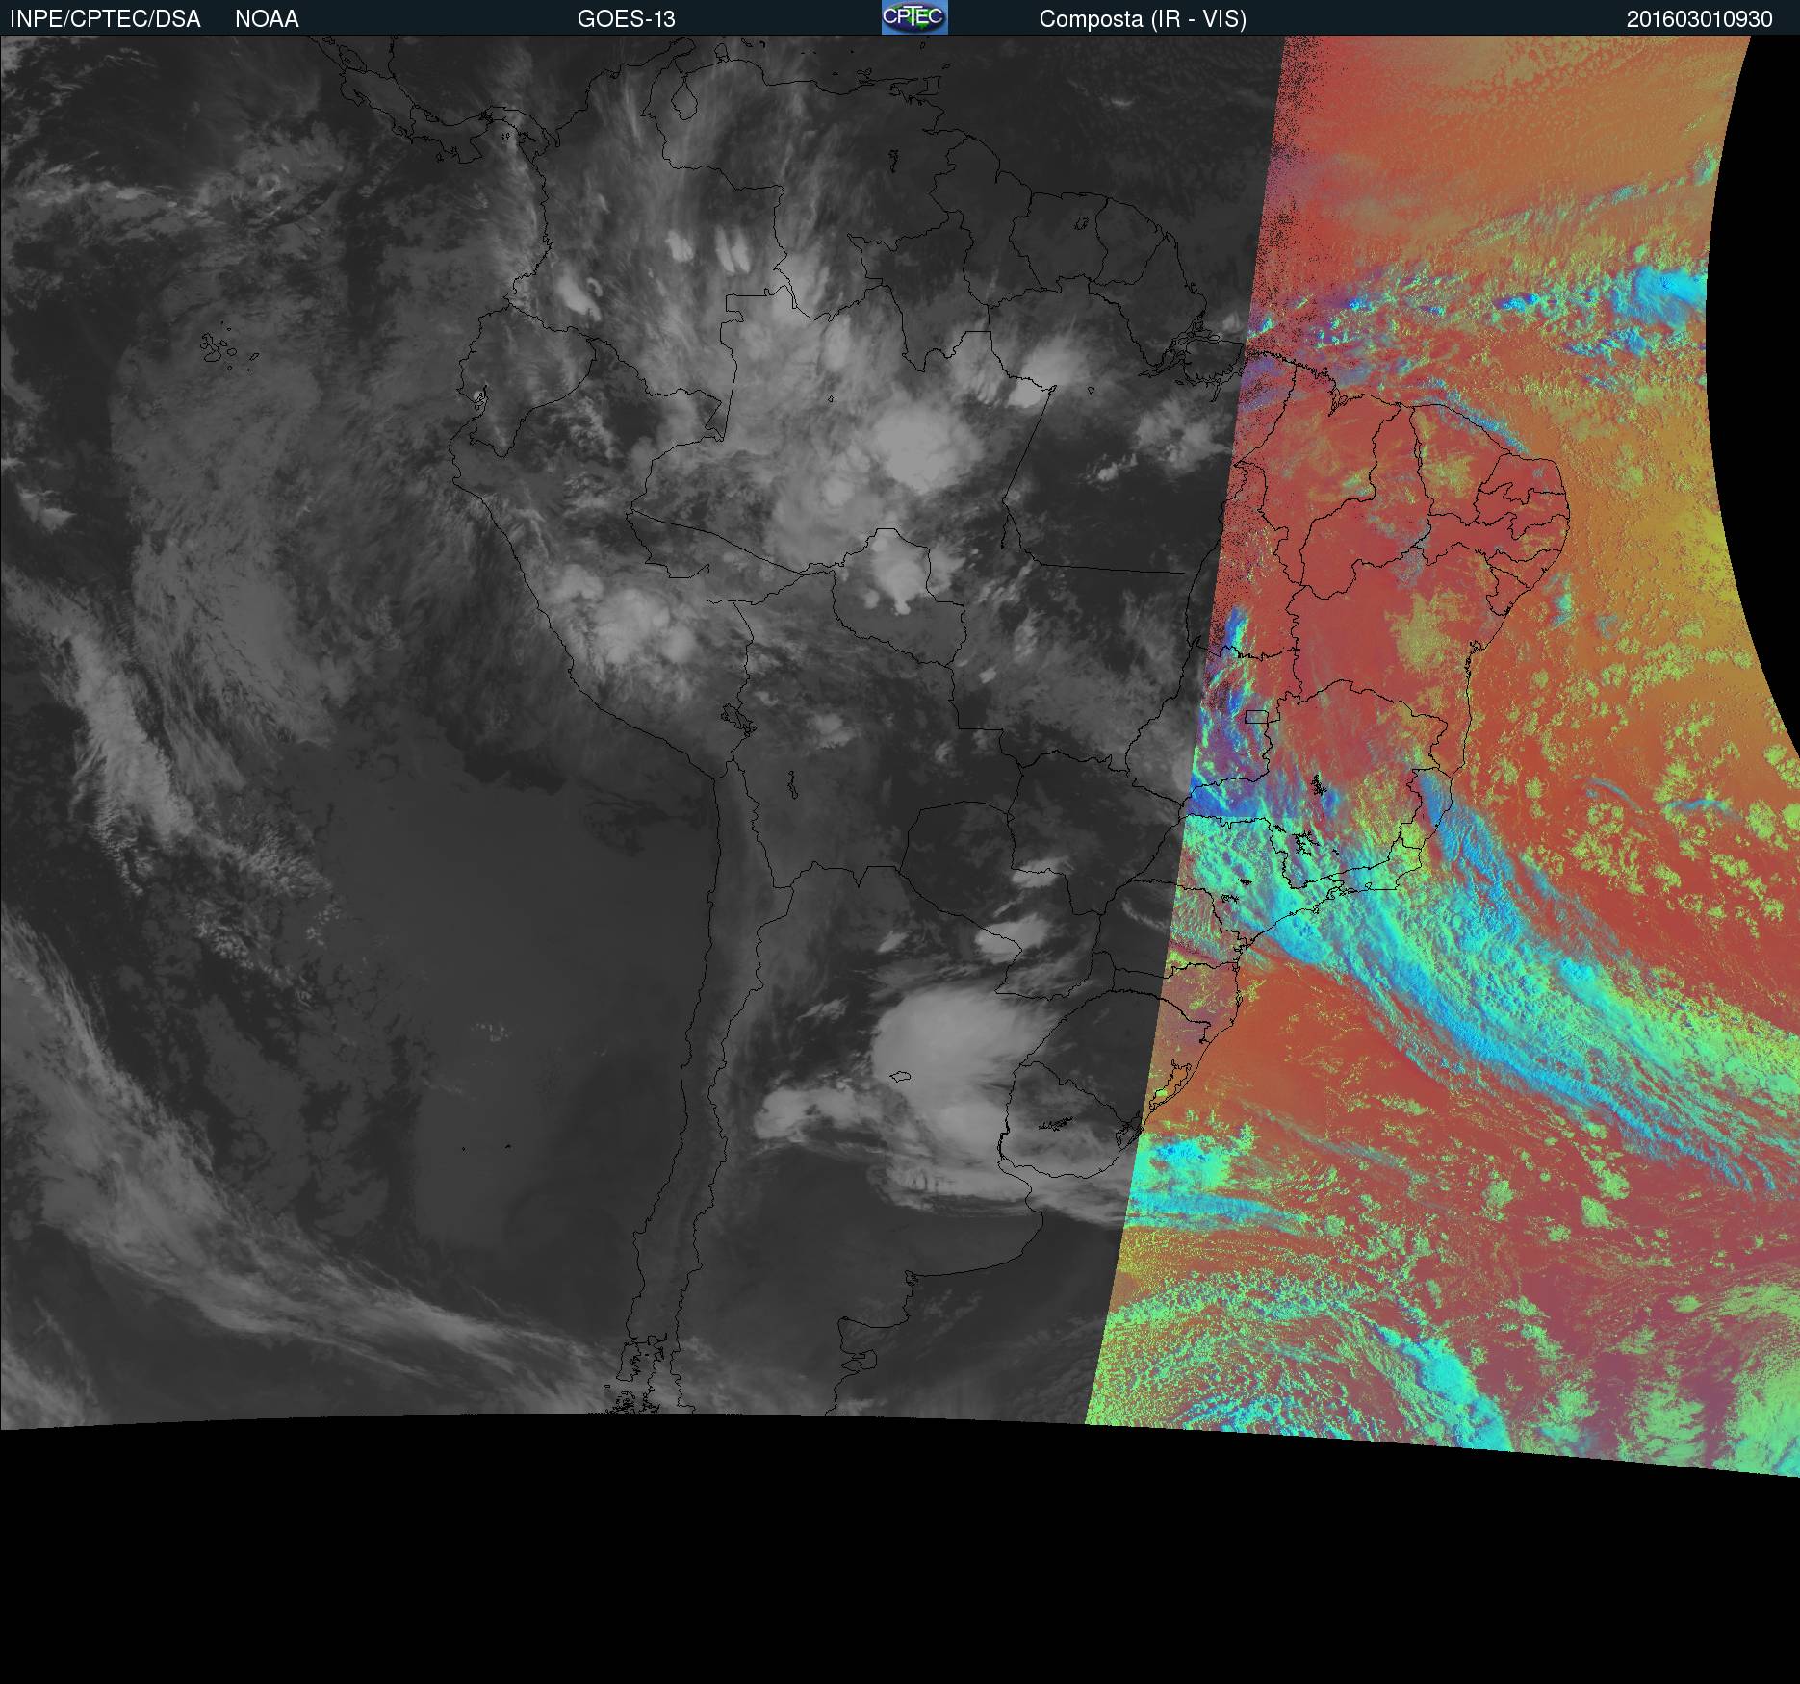Click the INPE/CPTEC/DSA header label

[x=105, y=19]
